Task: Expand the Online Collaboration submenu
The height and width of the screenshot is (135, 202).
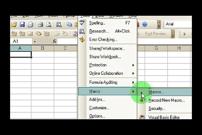Action: pos(107,73)
